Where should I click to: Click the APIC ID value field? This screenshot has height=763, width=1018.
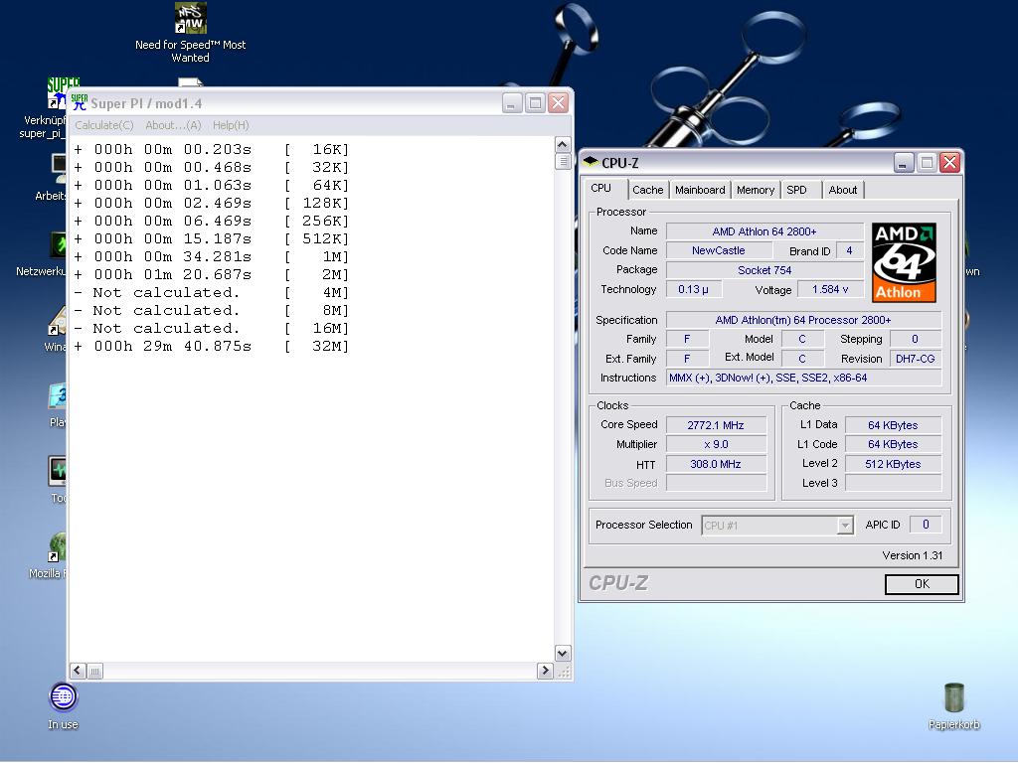926,525
